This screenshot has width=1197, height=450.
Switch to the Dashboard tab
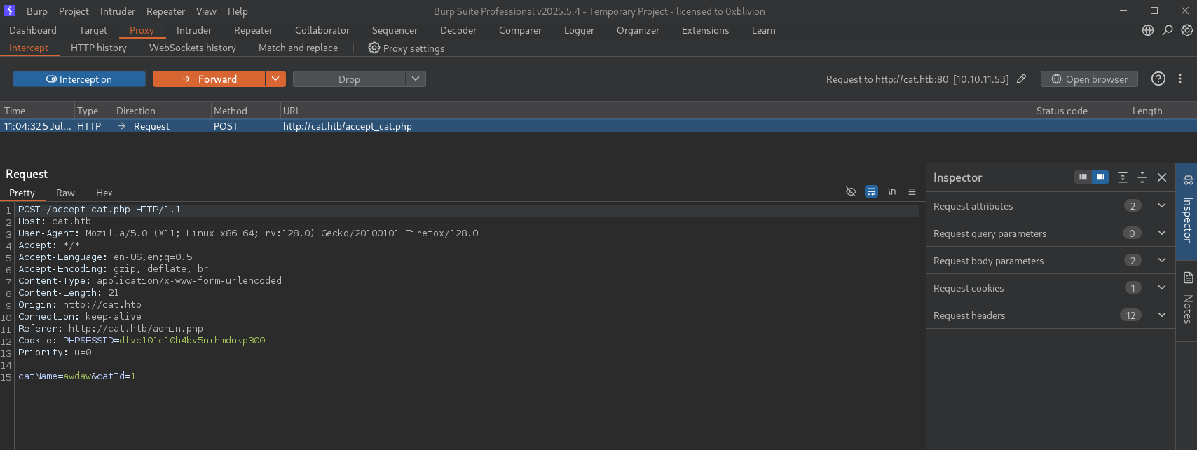[33, 30]
